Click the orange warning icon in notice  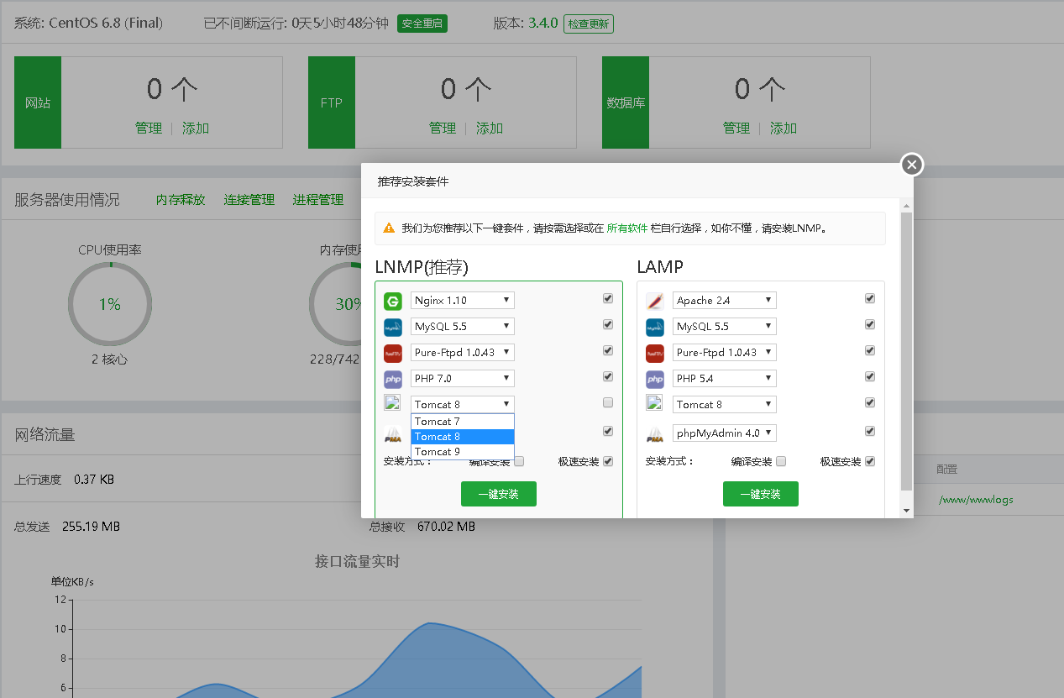pos(389,228)
